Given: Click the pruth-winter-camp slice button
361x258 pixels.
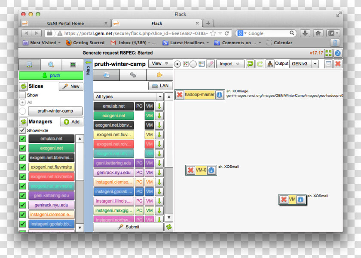Looking at the screenshot, I should point(55,111).
